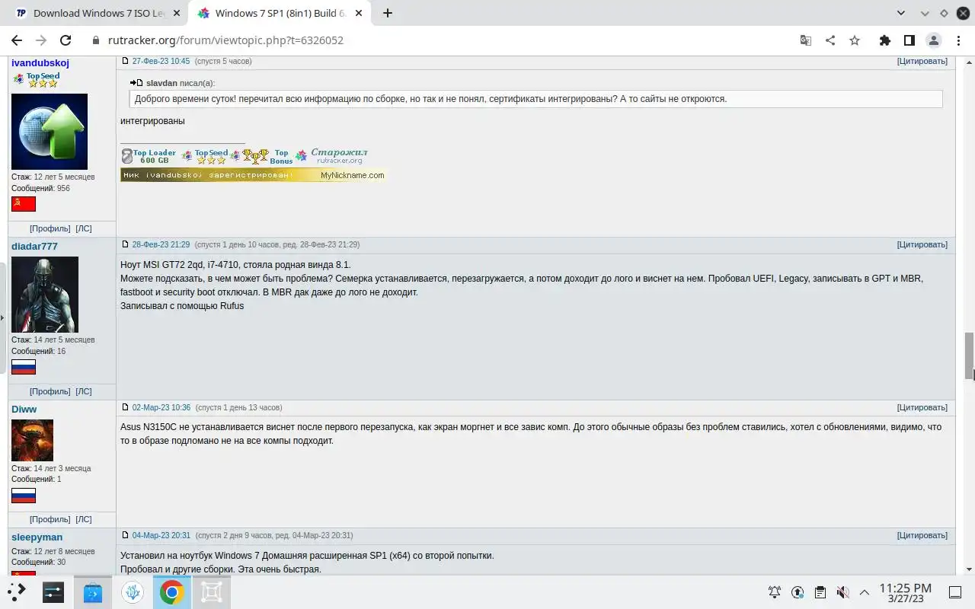Click the flag under diadar777's profile
Viewport: 975px width, 609px height.
(24, 368)
